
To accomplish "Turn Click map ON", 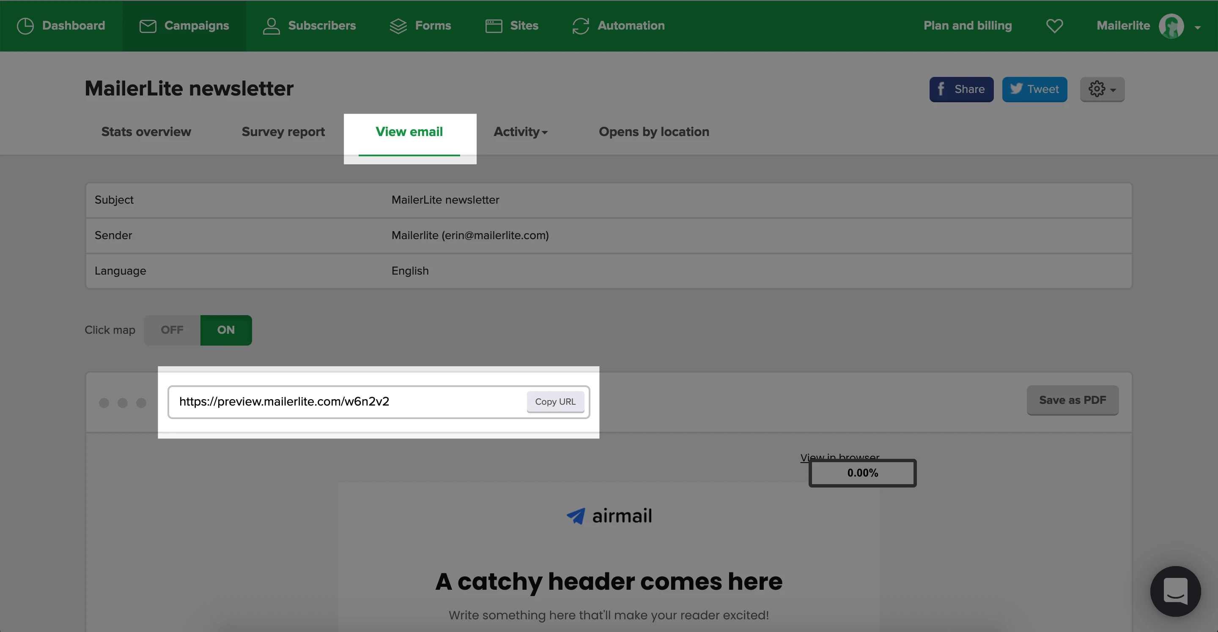I will pyautogui.click(x=226, y=330).
